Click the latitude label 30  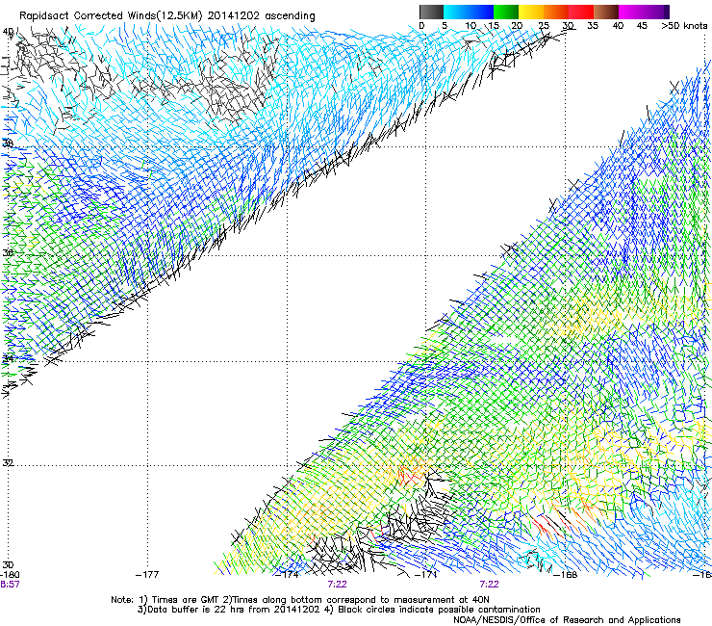click(8, 565)
